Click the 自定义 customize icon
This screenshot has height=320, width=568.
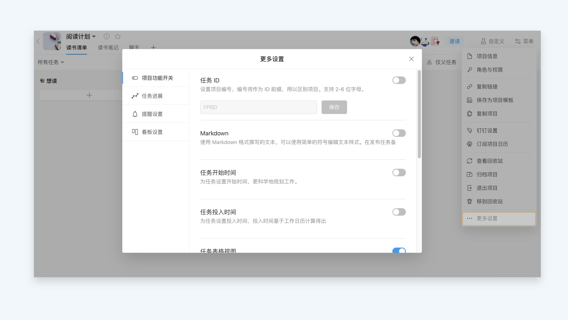(483, 41)
